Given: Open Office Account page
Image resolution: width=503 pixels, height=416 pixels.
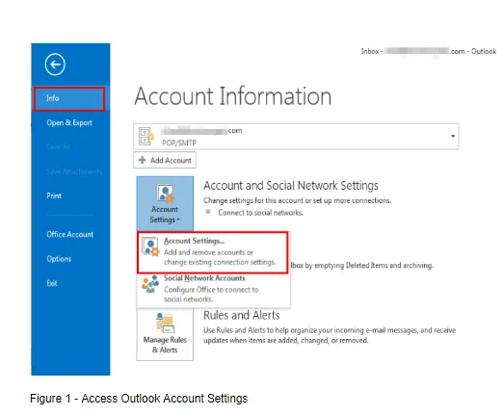Looking at the screenshot, I should tap(70, 234).
